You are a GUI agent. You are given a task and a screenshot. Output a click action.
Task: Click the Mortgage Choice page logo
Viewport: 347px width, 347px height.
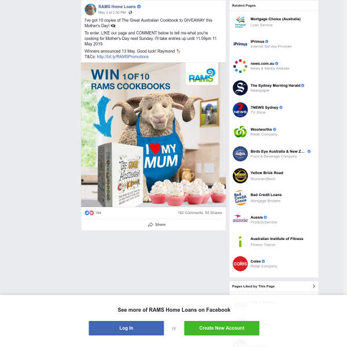click(240, 22)
